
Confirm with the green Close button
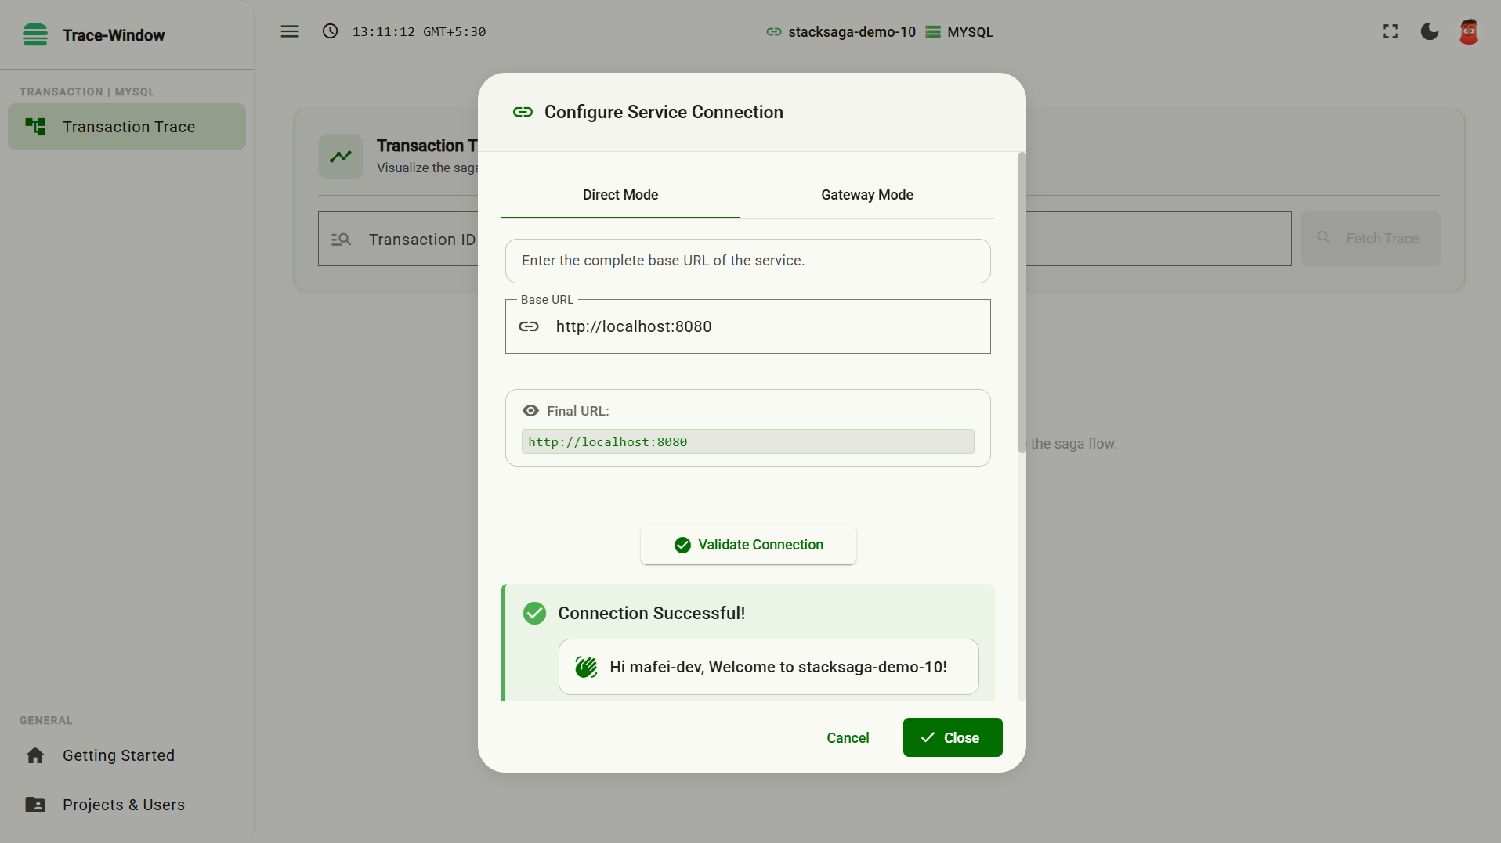953,737
